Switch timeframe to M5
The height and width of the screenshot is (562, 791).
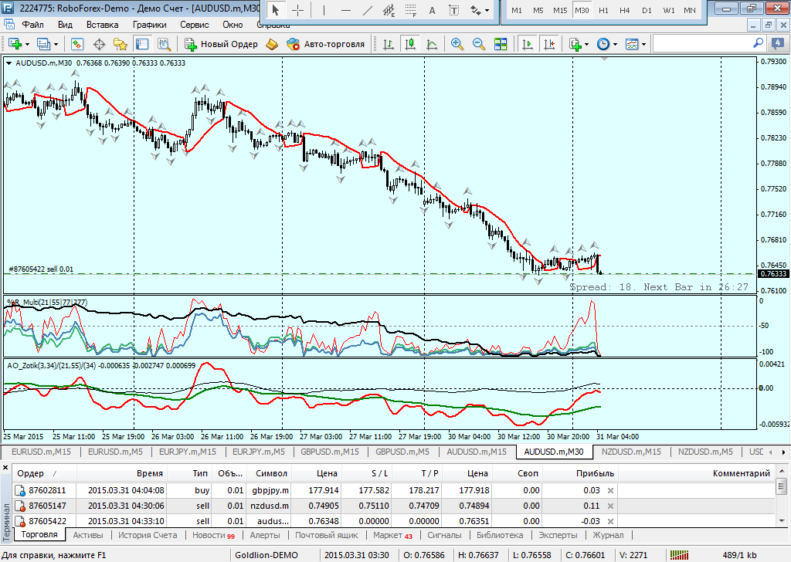(538, 10)
